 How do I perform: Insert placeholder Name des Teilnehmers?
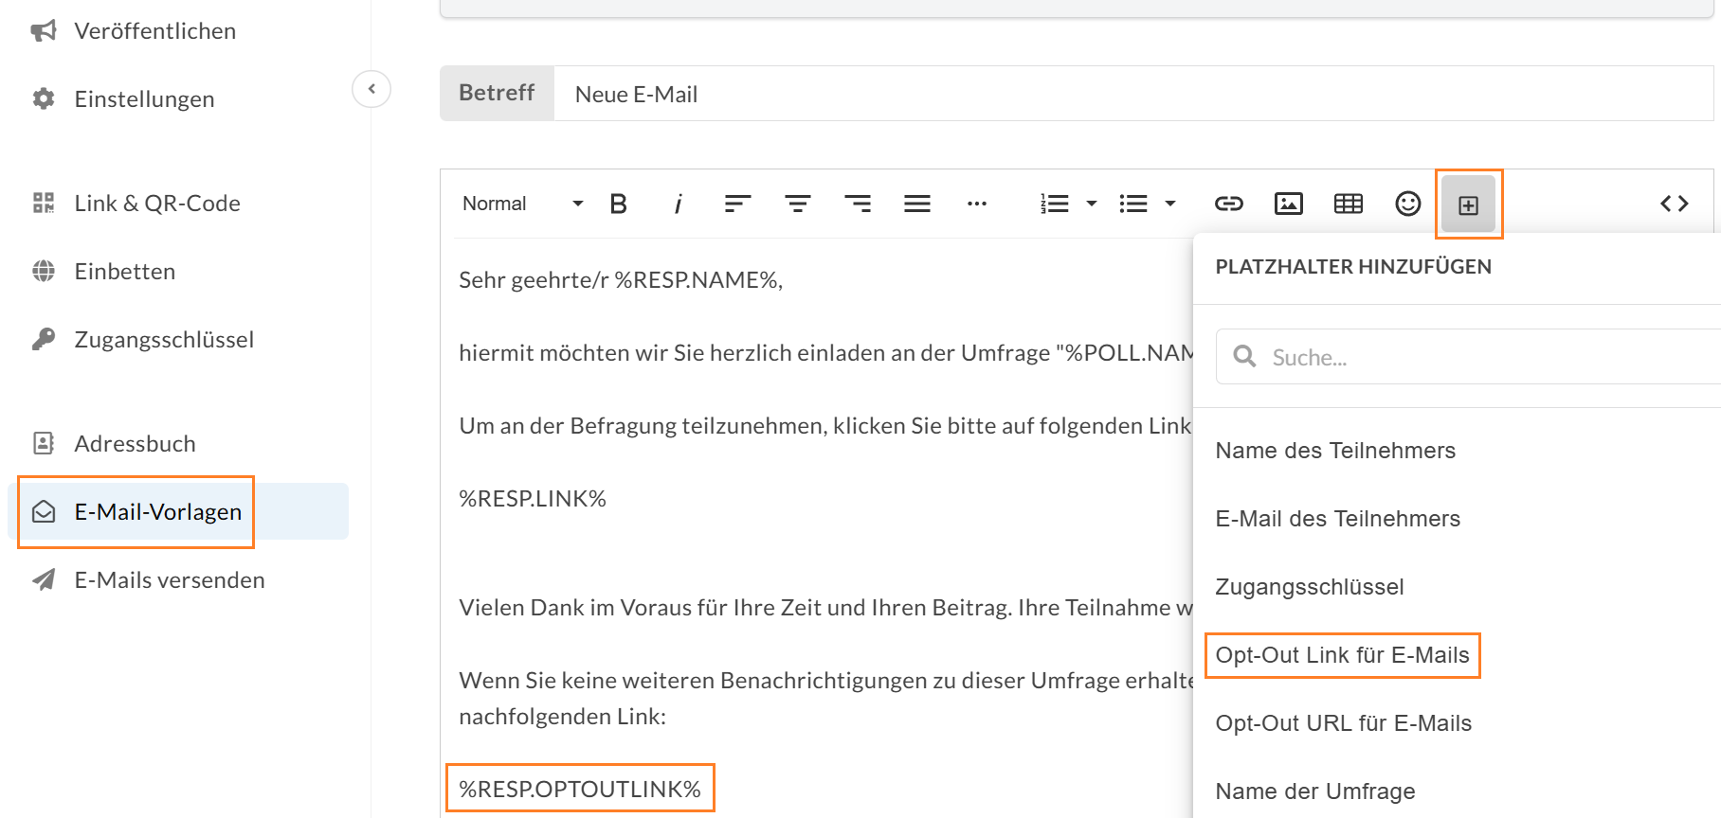coord(1335,451)
